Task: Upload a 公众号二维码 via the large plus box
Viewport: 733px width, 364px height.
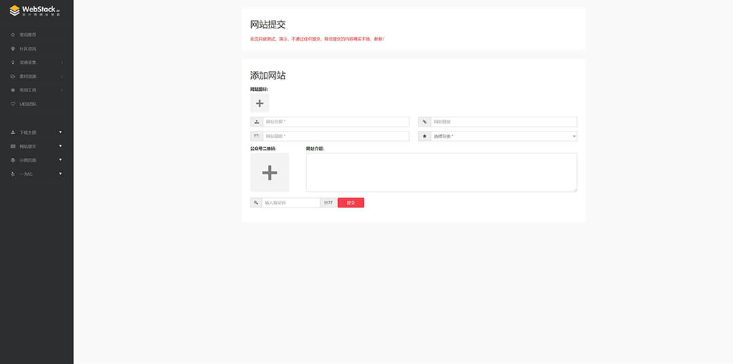Action: pos(269,172)
